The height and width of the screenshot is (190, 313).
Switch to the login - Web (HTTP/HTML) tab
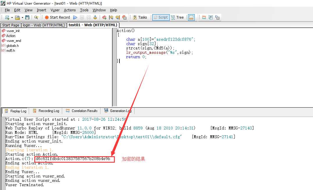[x=44, y=25]
